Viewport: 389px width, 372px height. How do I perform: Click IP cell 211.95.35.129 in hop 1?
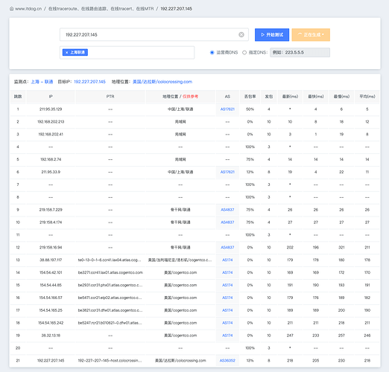coord(51,109)
